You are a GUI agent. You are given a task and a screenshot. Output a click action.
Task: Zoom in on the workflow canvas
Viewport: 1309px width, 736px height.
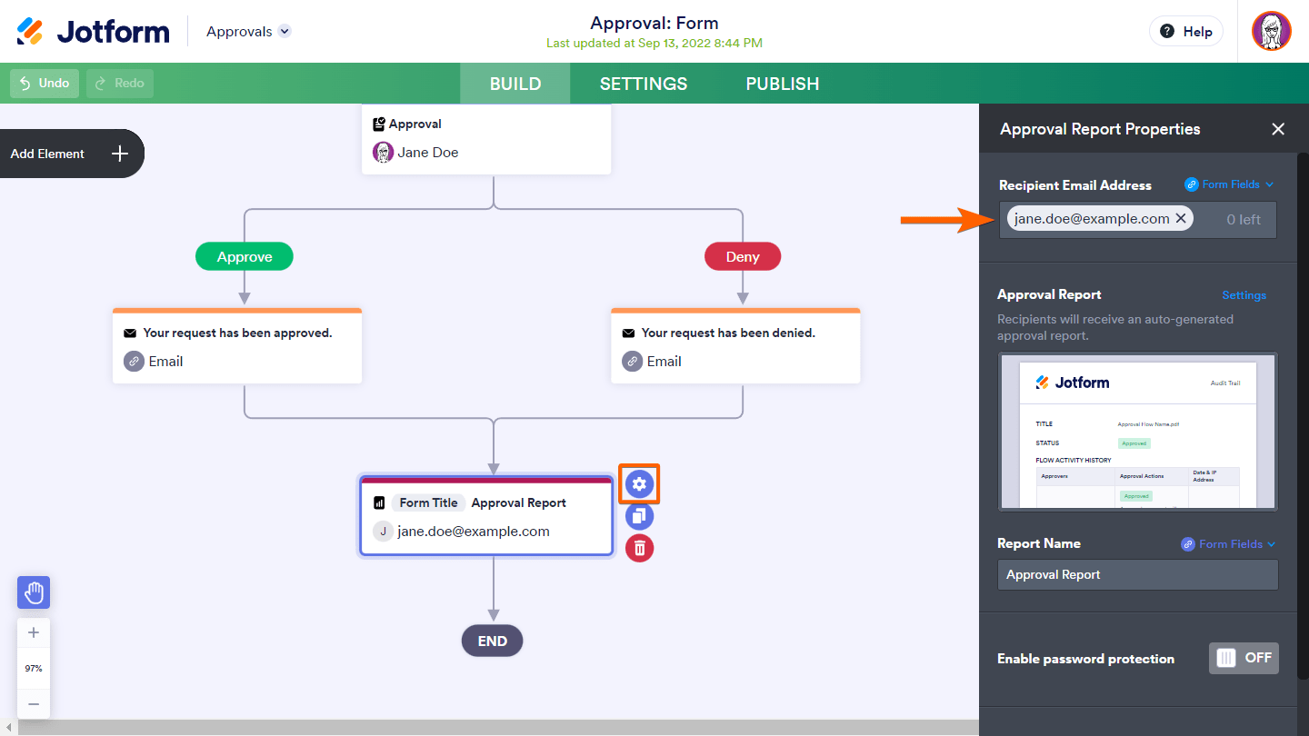click(x=34, y=632)
